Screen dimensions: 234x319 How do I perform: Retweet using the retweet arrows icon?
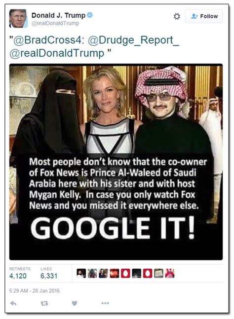pos(44,304)
